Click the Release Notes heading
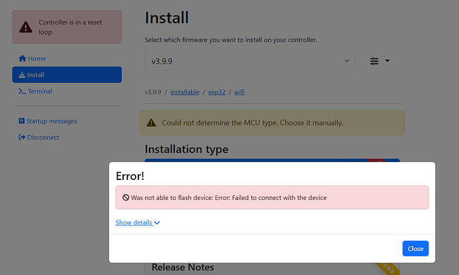This screenshot has width=459, height=275. tap(183, 267)
